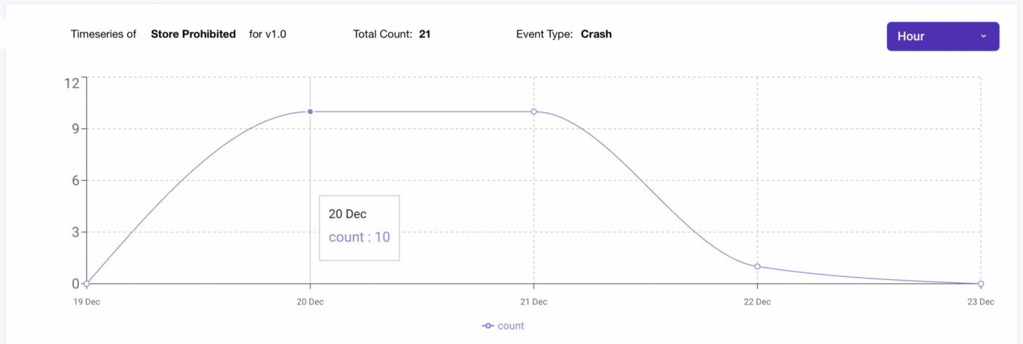Click the 22 Dec data point marker

[757, 267]
